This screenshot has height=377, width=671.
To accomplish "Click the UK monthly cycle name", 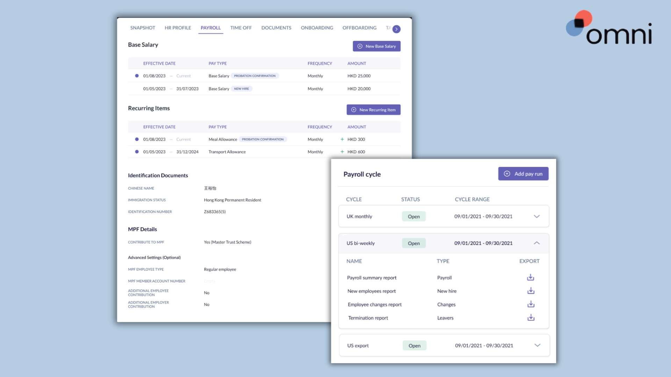I will pos(359,216).
